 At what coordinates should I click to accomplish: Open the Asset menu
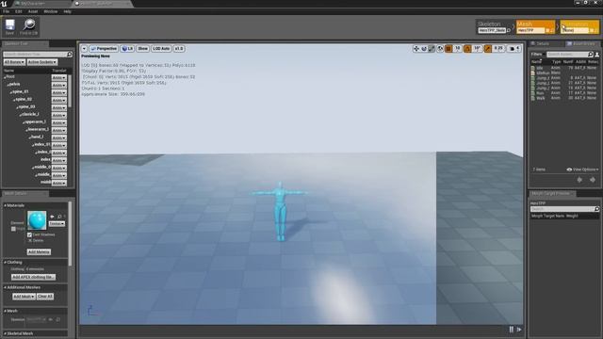tap(33, 11)
